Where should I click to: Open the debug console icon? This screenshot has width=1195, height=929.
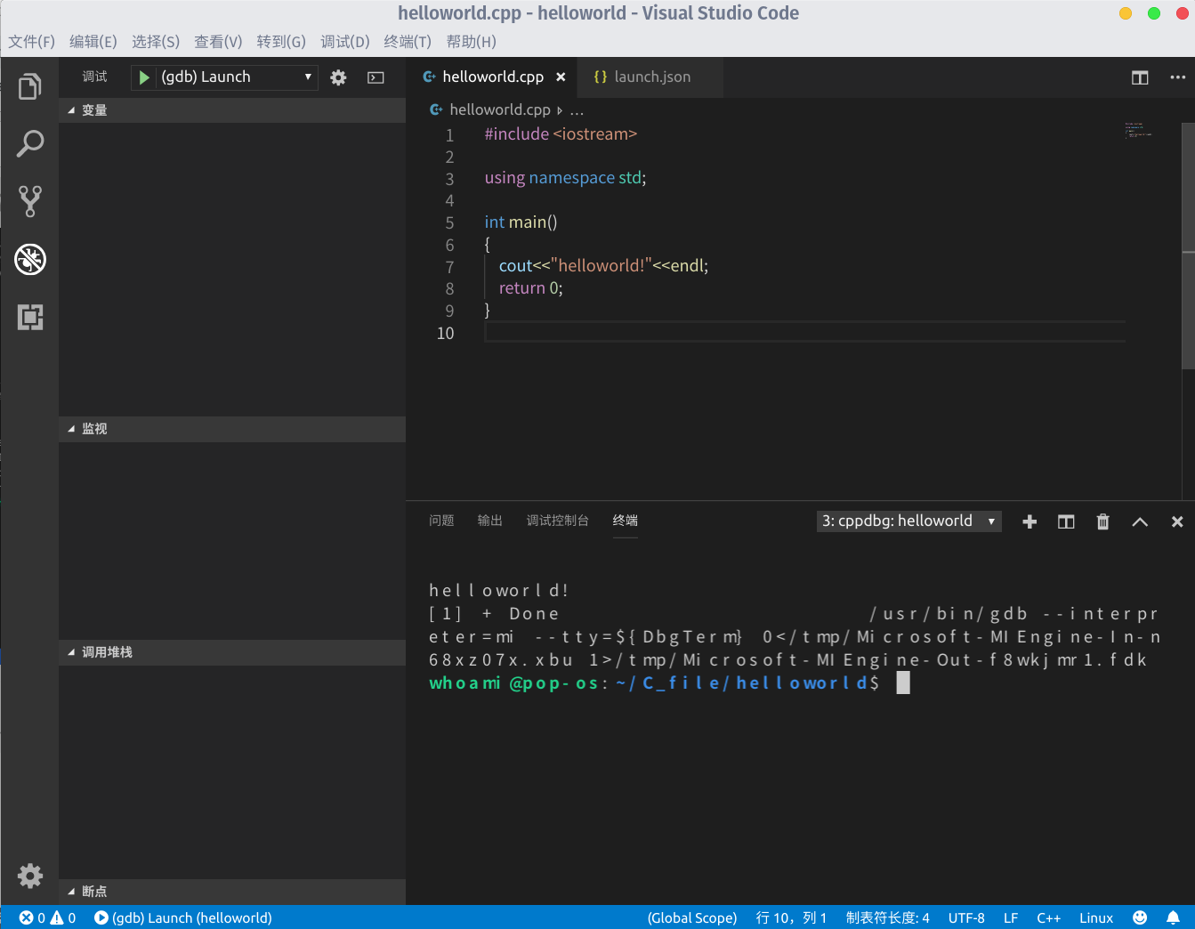(x=376, y=77)
